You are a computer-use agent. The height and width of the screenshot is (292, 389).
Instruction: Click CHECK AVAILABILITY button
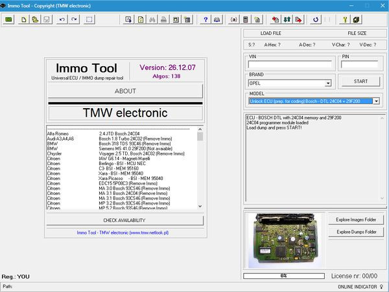click(125, 220)
